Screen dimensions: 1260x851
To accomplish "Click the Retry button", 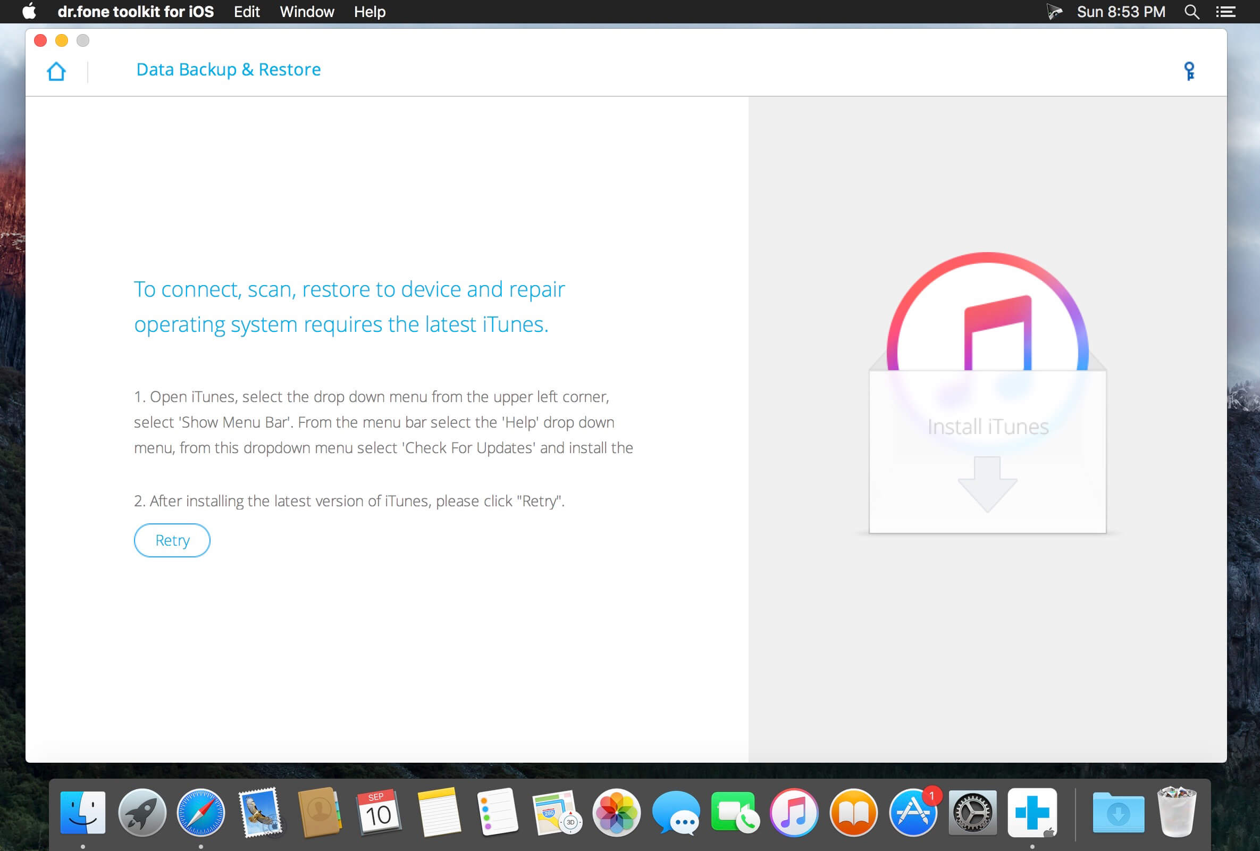I will click(172, 540).
